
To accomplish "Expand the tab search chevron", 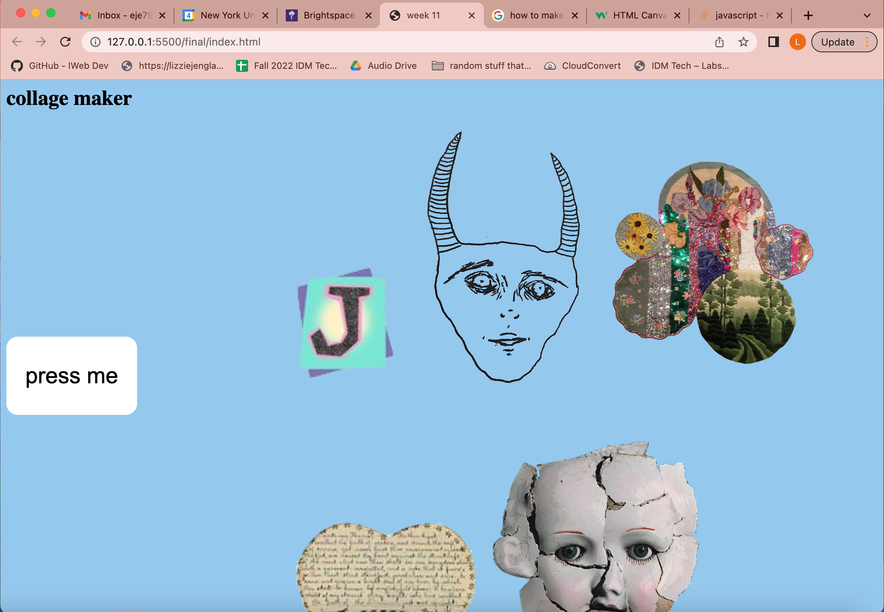I will (x=867, y=15).
